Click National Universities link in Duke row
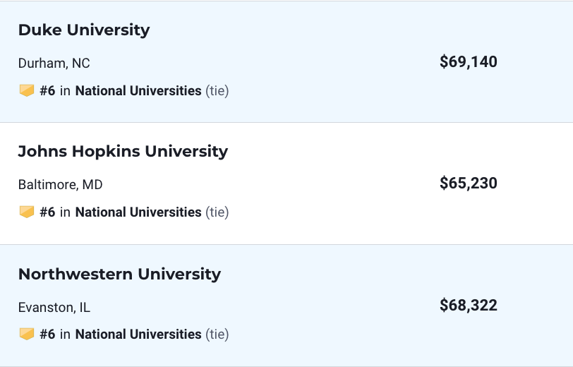This screenshot has width=573, height=367. point(138,90)
